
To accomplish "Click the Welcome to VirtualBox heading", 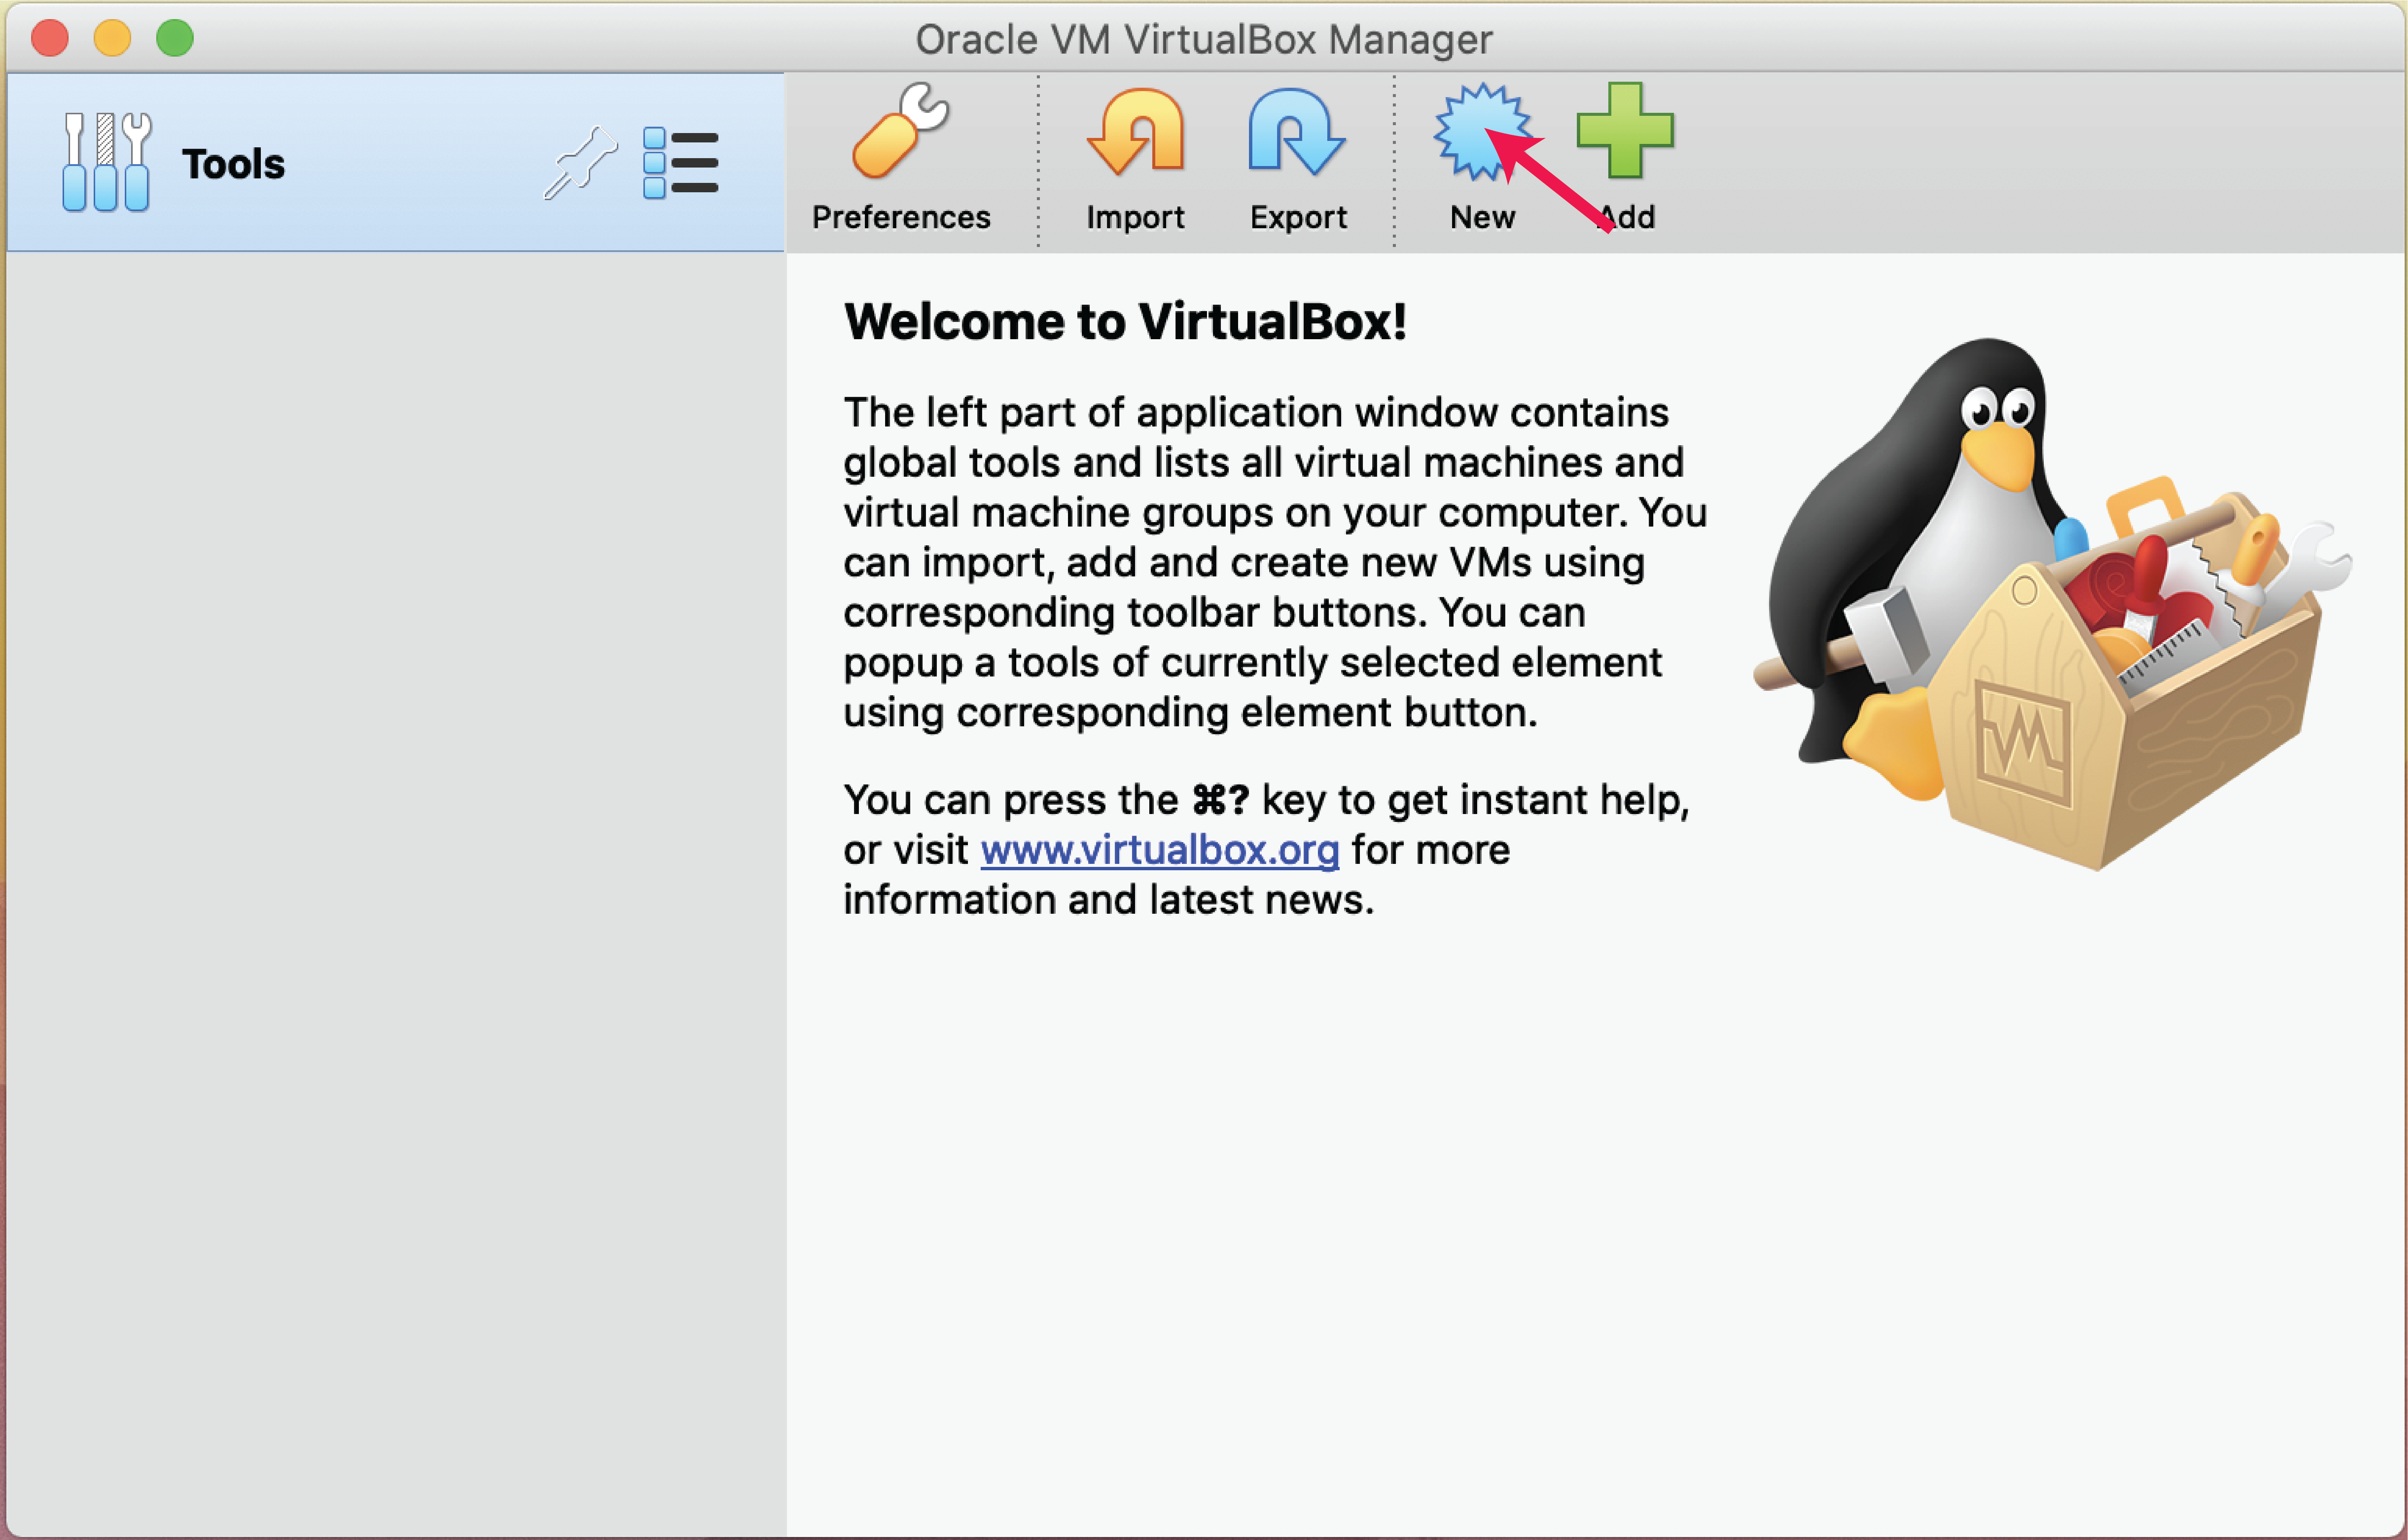I will (1125, 322).
